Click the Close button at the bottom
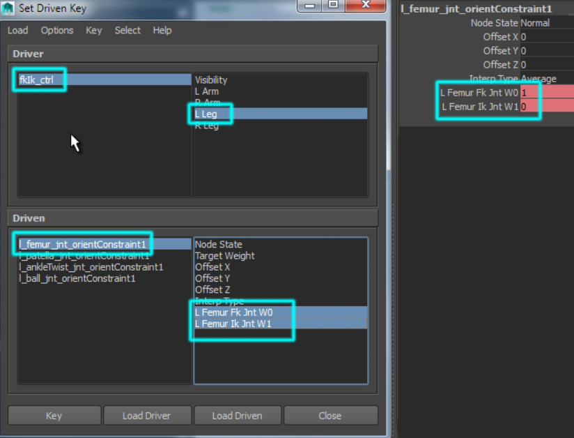This screenshot has height=438, width=574. point(331,415)
